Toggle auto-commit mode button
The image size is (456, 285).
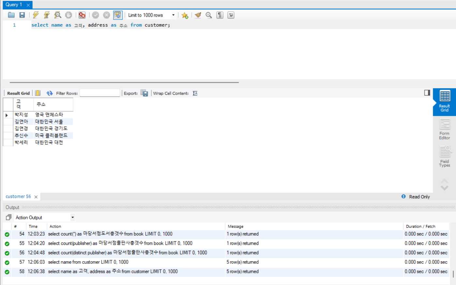click(x=117, y=15)
